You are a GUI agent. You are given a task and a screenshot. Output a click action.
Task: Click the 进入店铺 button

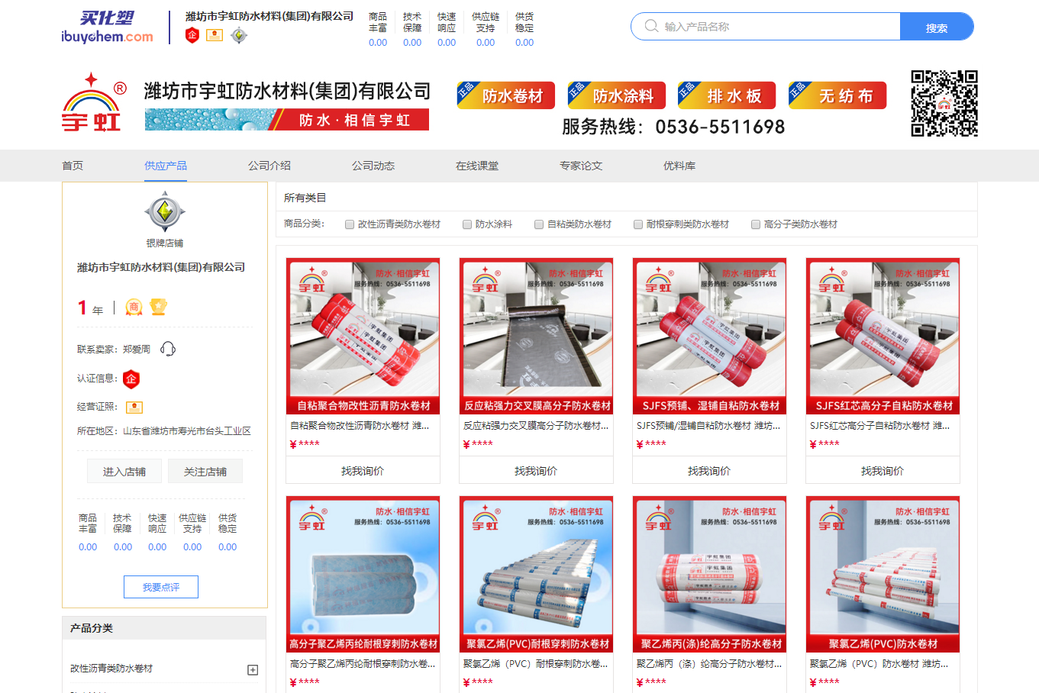[x=124, y=472]
